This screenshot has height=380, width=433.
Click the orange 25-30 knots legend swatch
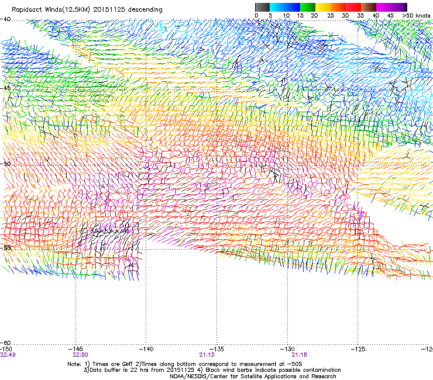tap(338, 7)
